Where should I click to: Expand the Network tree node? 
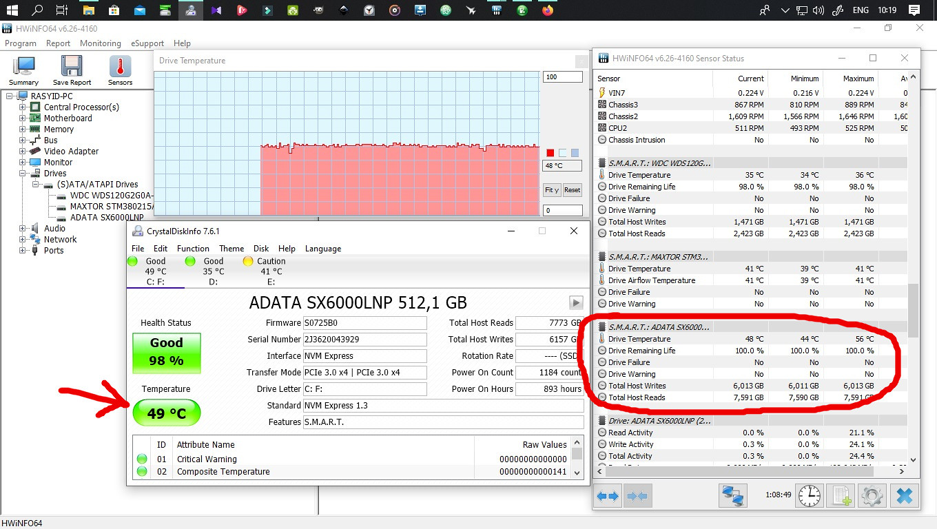(23, 240)
